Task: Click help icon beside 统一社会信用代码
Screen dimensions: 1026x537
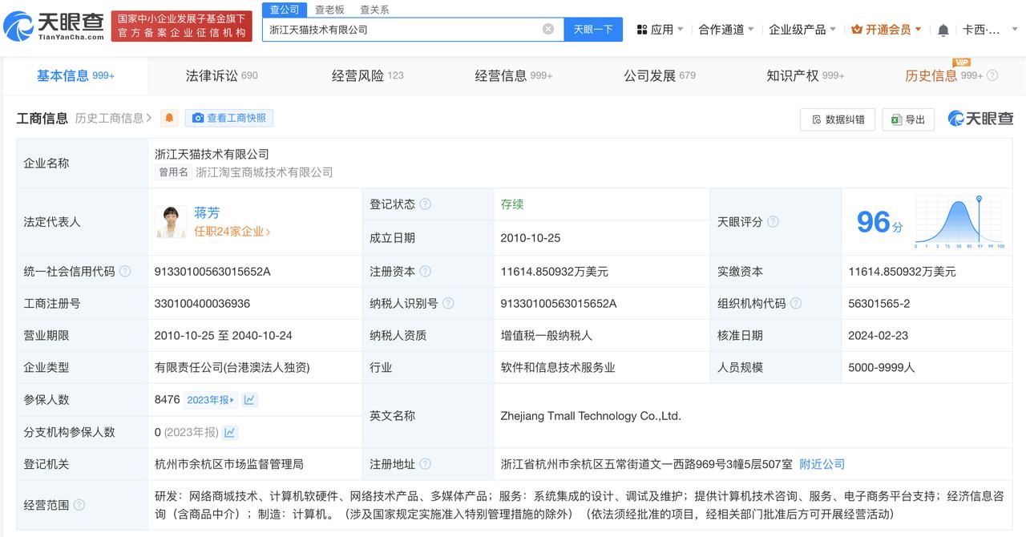Action: click(125, 272)
